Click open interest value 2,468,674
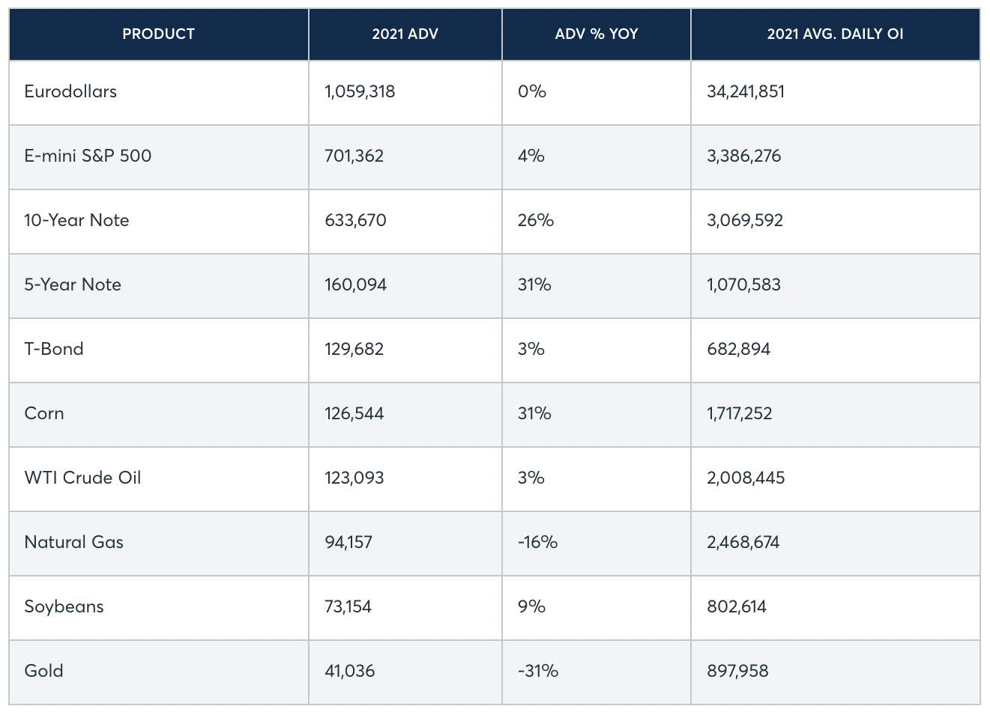The width and height of the screenshot is (990, 712). pyautogui.click(x=743, y=543)
